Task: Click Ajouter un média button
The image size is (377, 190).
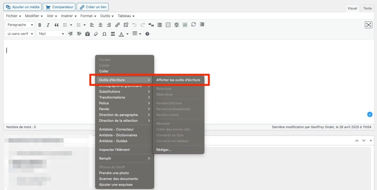Action: coord(22,7)
